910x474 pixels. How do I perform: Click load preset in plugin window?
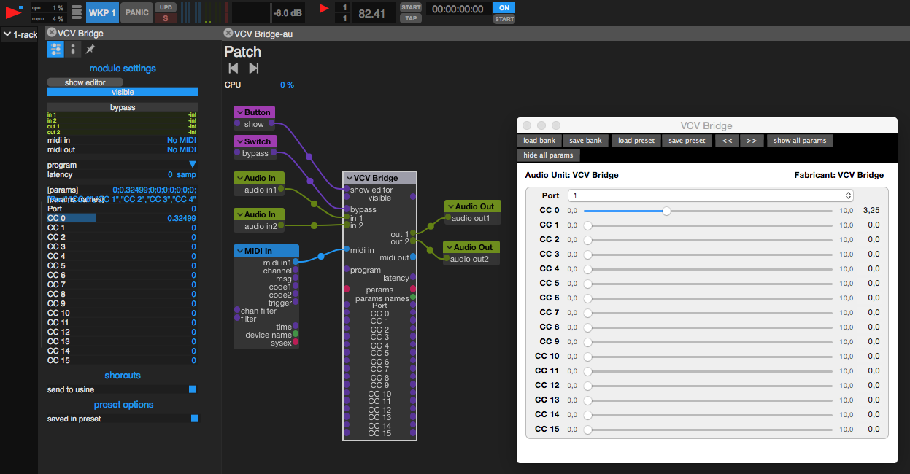[636, 141]
